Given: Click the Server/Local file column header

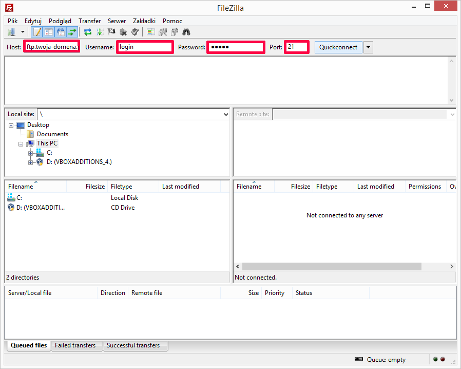Looking at the screenshot, I should tap(51, 293).
